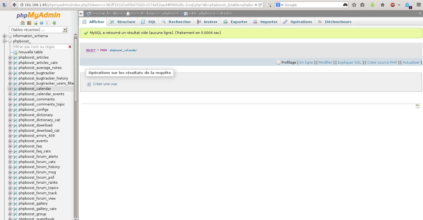Viewport: 423px width, 220px height.
Task: Click the logout door icon
Action: tap(29, 23)
